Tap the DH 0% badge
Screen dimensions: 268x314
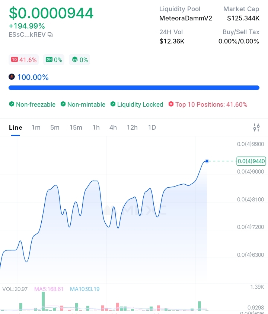[x=54, y=60]
